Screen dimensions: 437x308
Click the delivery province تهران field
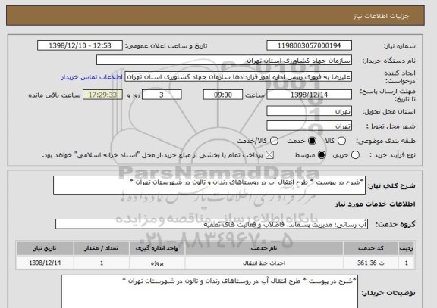[x=309, y=111]
